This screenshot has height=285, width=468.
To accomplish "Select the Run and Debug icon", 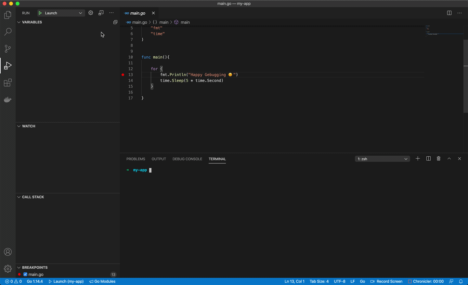I will (8, 66).
